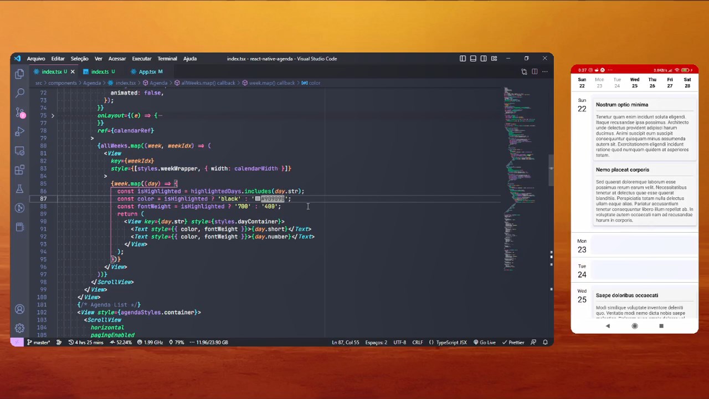Open the Explorer view icon
Viewport: 709px width, 399px height.
19,73
